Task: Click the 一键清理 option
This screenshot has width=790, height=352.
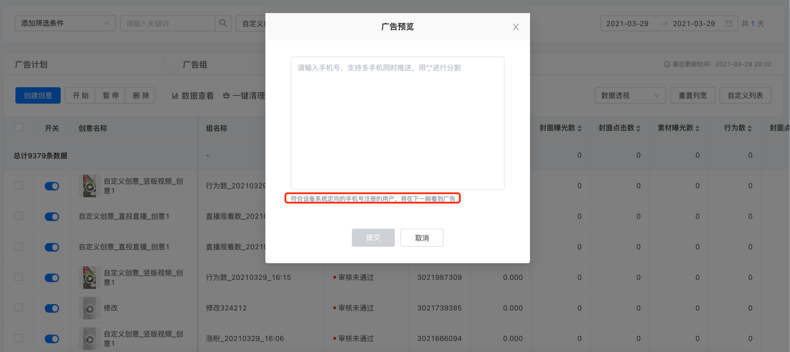Action: click(244, 96)
